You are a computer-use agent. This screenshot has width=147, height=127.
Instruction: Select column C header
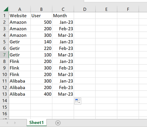(63, 9)
